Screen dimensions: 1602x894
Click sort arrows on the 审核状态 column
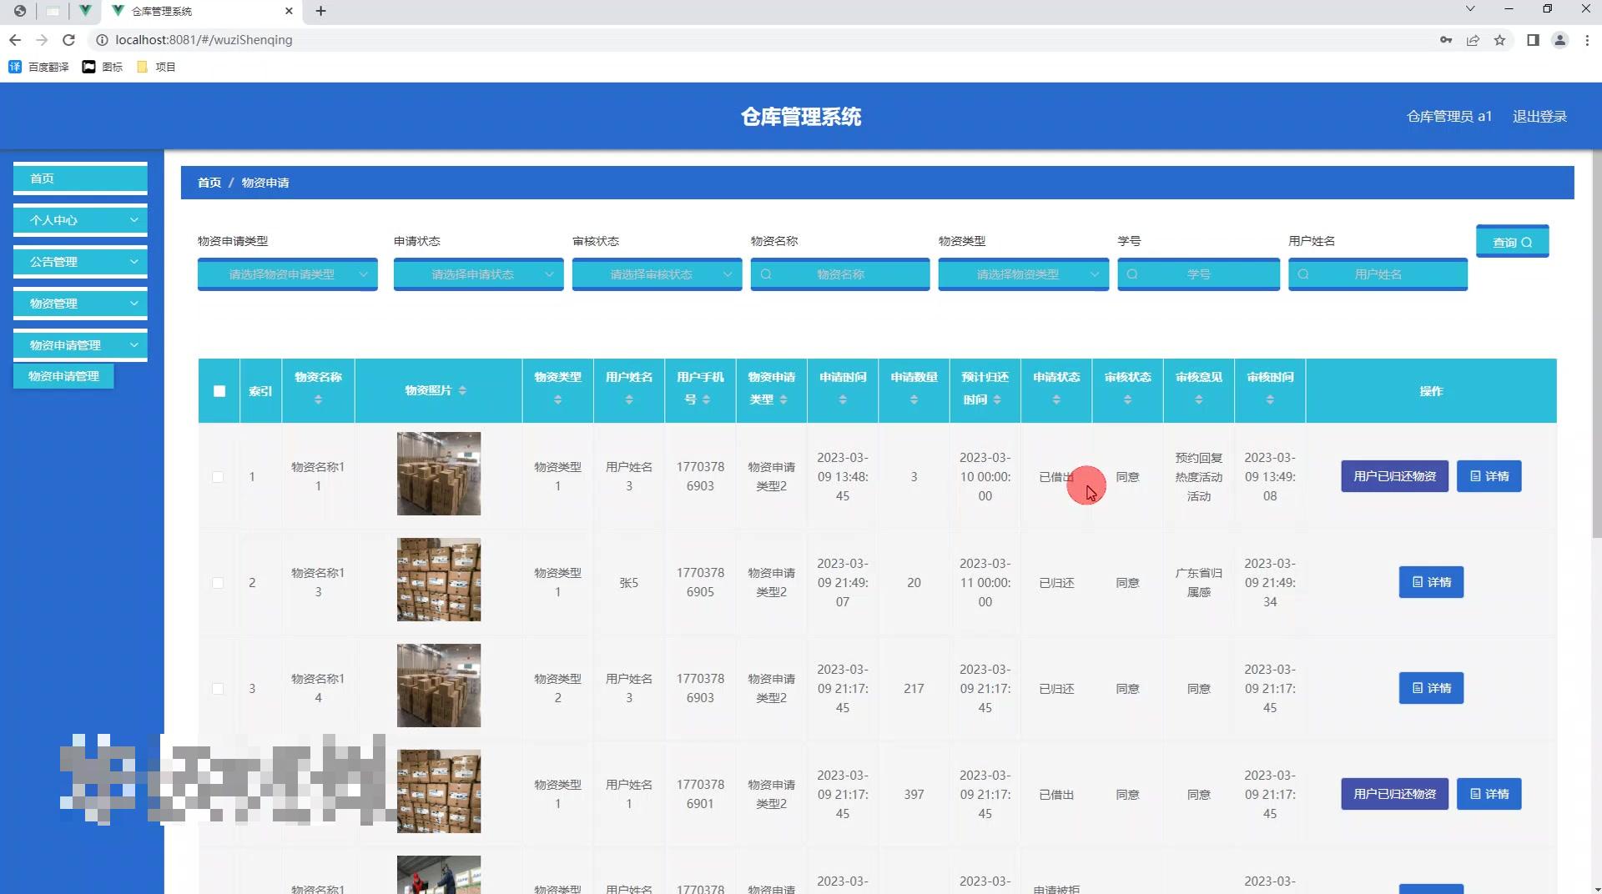click(x=1127, y=399)
